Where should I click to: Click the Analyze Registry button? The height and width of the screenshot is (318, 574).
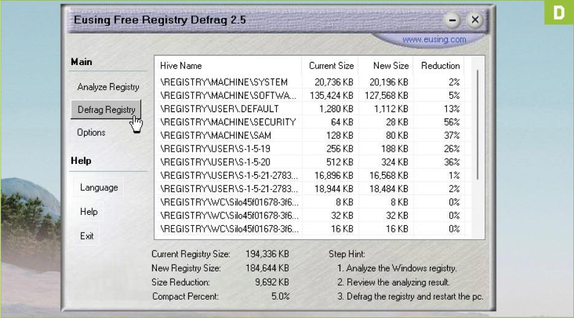click(x=108, y=87)
